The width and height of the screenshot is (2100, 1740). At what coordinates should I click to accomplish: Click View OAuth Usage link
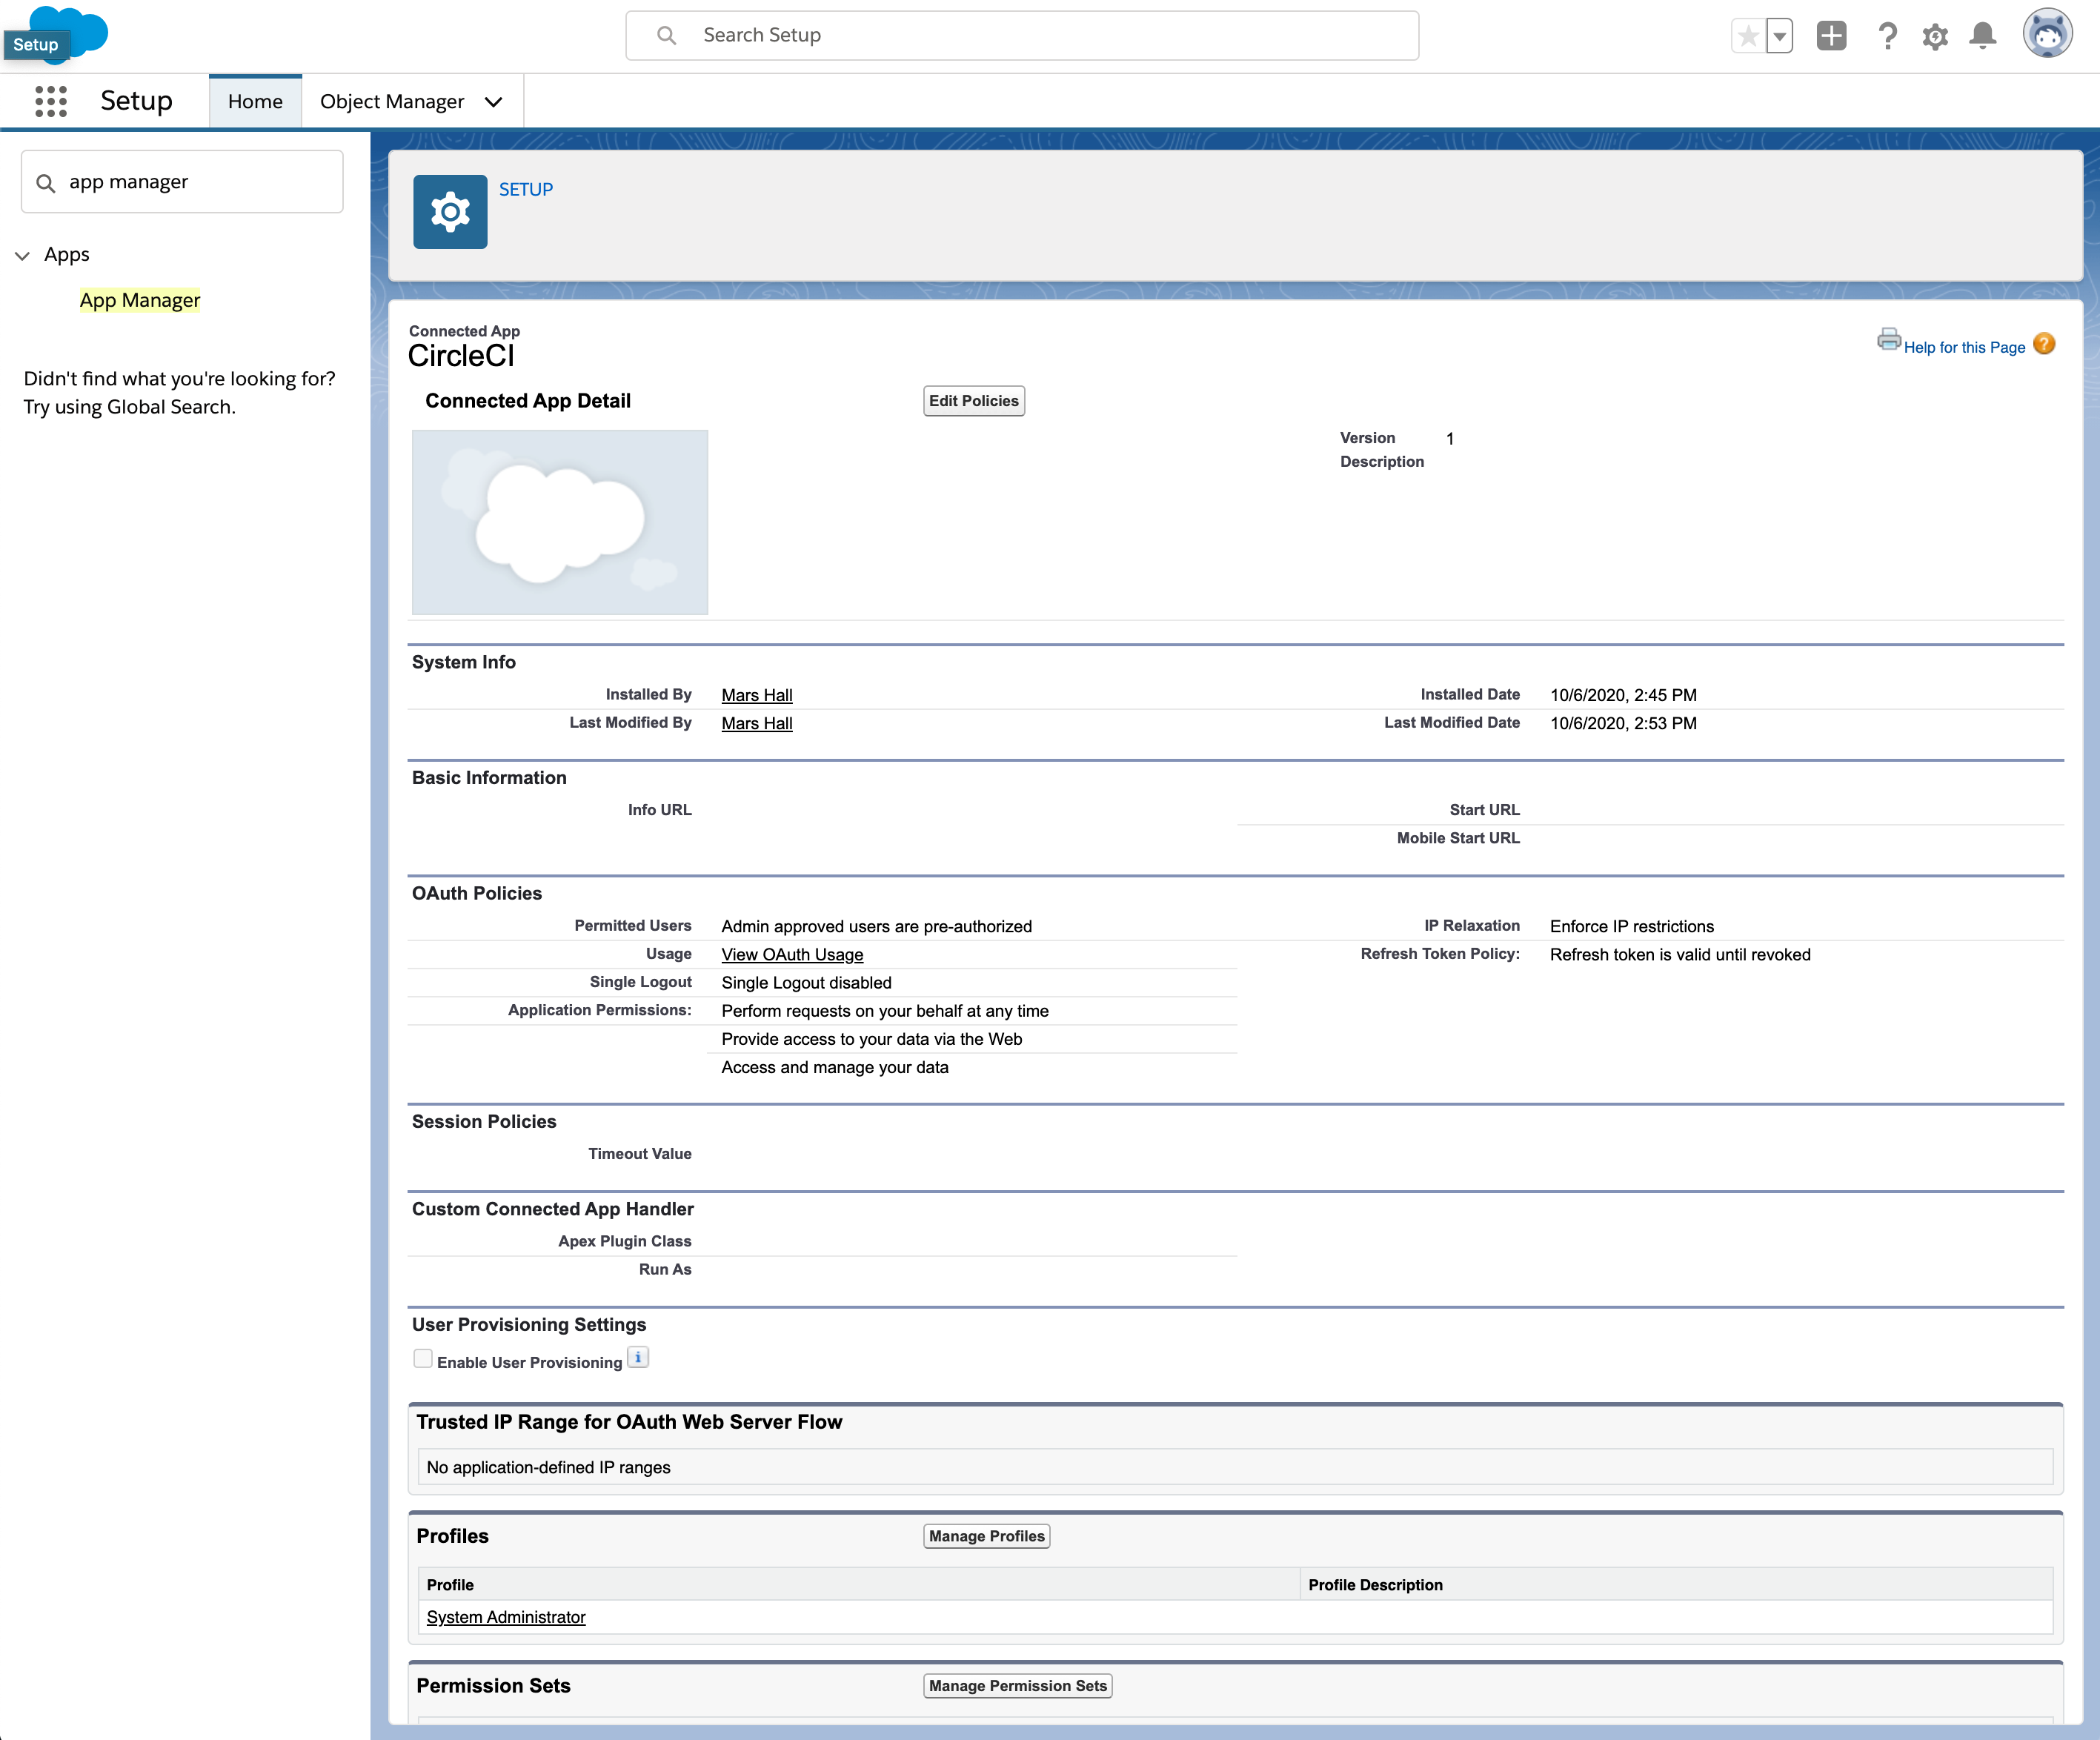pos(794,954)
